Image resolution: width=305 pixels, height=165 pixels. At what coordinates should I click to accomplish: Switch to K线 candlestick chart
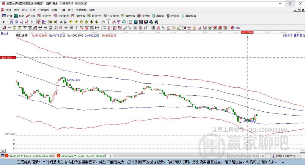31,16
